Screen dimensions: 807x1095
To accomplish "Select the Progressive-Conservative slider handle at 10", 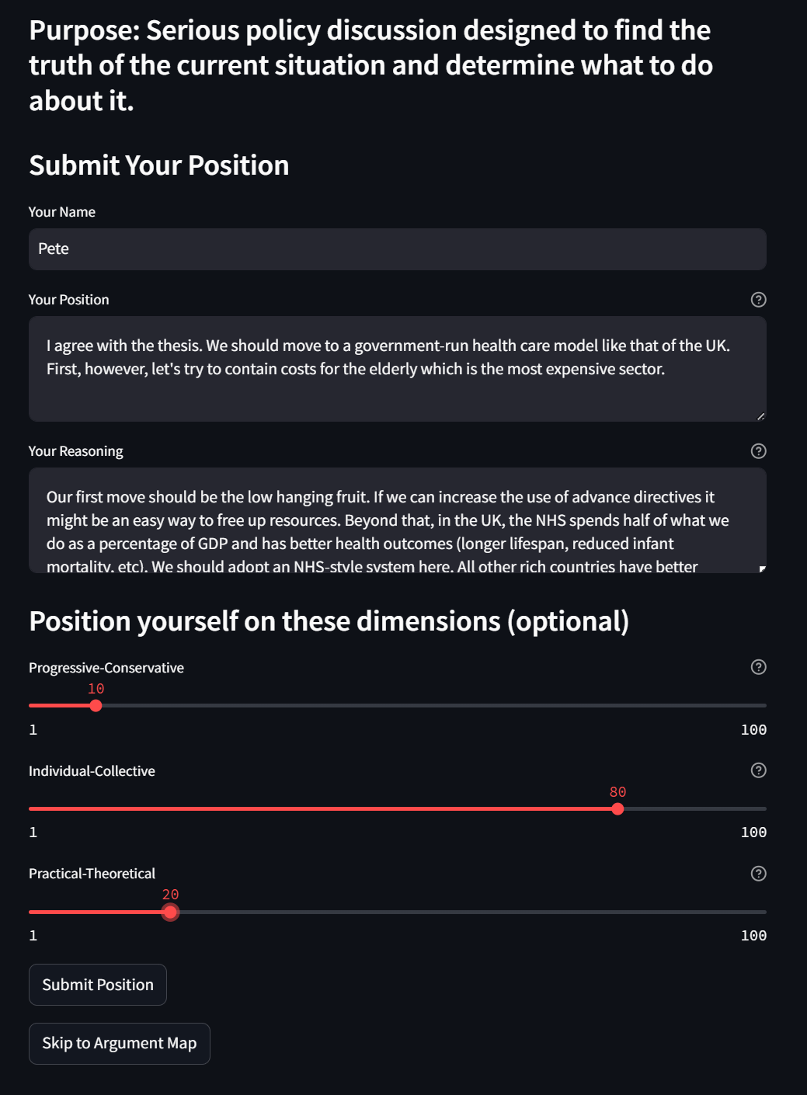I will coord(96,706).
